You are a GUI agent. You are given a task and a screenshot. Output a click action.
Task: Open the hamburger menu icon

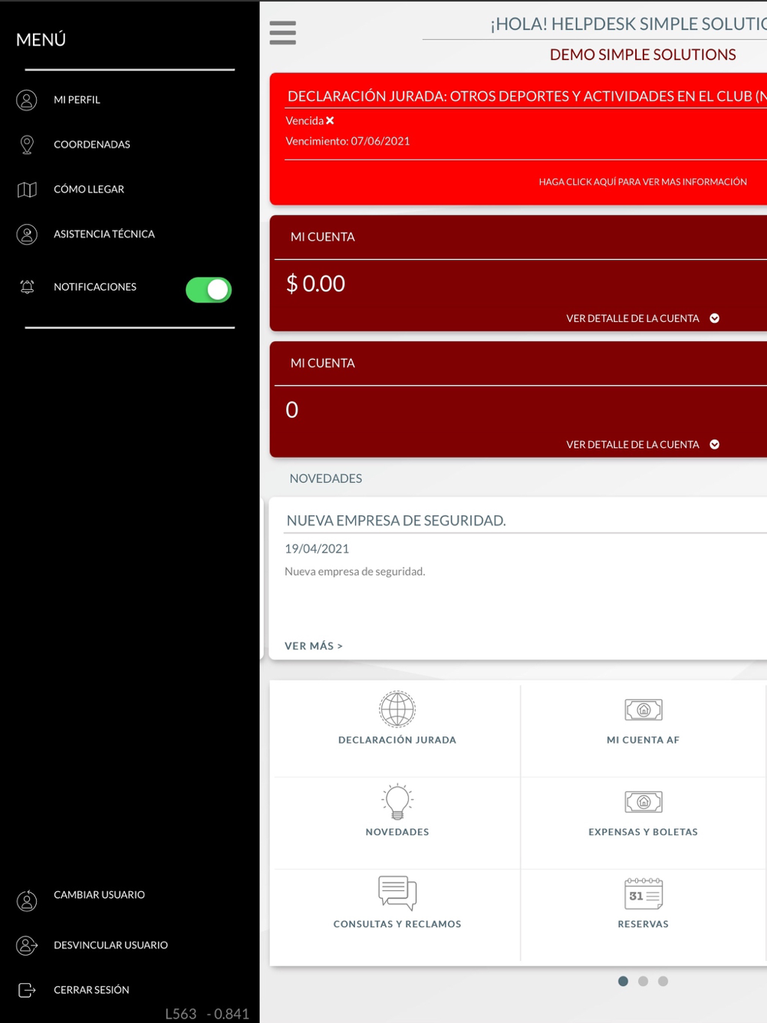(282, 33)
